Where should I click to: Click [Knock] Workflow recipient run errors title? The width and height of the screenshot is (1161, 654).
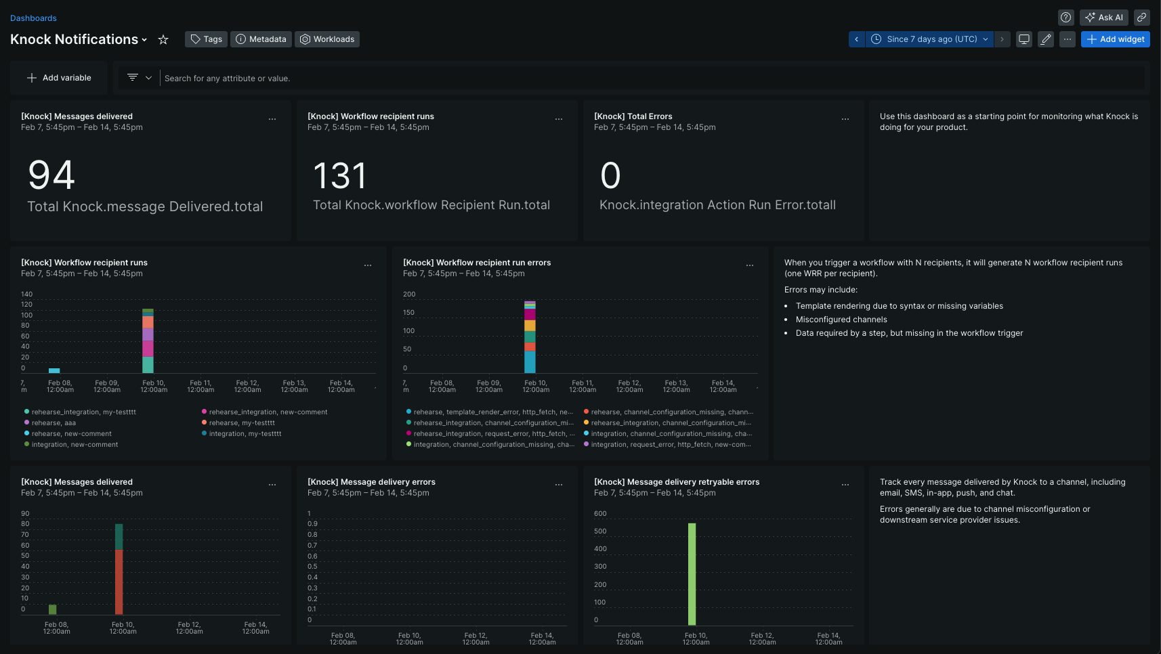click(x=477, y=263)
